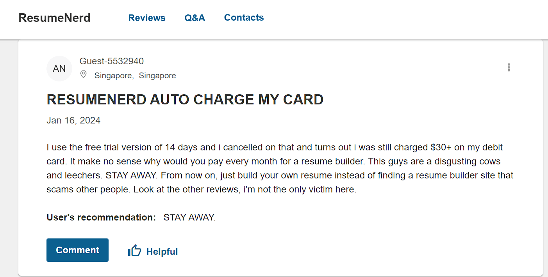This screenshot has width=548, height=277.
Task: Click the Helpful text label
Action: tap(162, 252)
